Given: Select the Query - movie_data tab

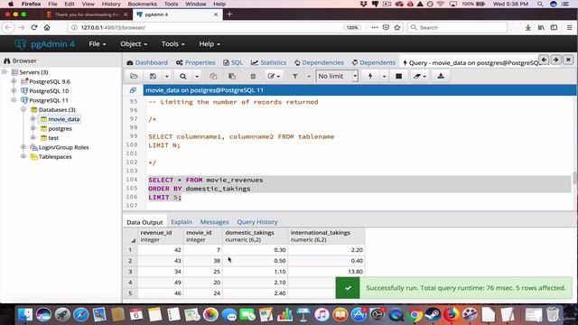Looking at the screenshot, I should tap(471, 63).
